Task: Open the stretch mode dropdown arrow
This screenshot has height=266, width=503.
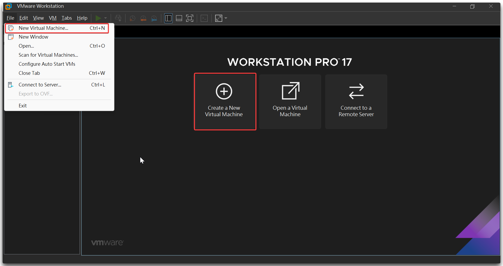Action: pyautogui.click(x=226, y=18)
